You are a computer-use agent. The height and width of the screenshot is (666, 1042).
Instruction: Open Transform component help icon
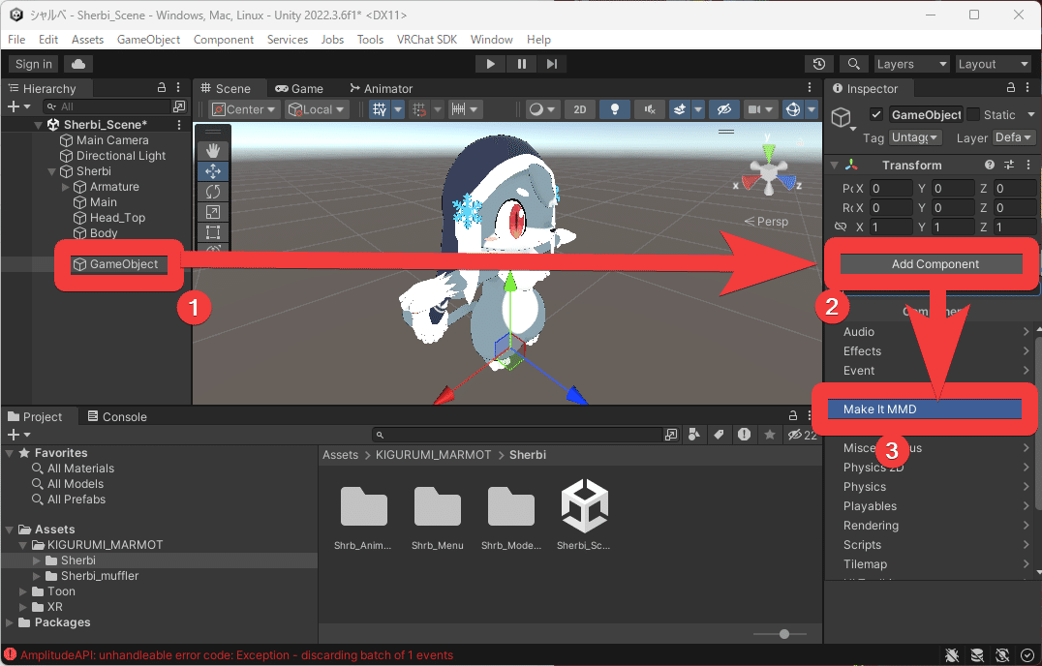pos(990,165)
